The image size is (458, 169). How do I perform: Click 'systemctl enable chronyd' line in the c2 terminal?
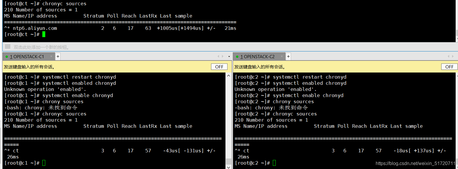pyautogui.click(x=308, y=95)
